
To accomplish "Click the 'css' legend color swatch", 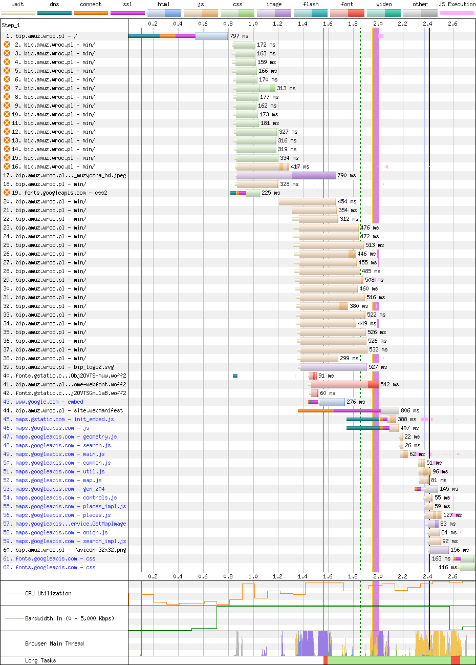I will point(237,13).
